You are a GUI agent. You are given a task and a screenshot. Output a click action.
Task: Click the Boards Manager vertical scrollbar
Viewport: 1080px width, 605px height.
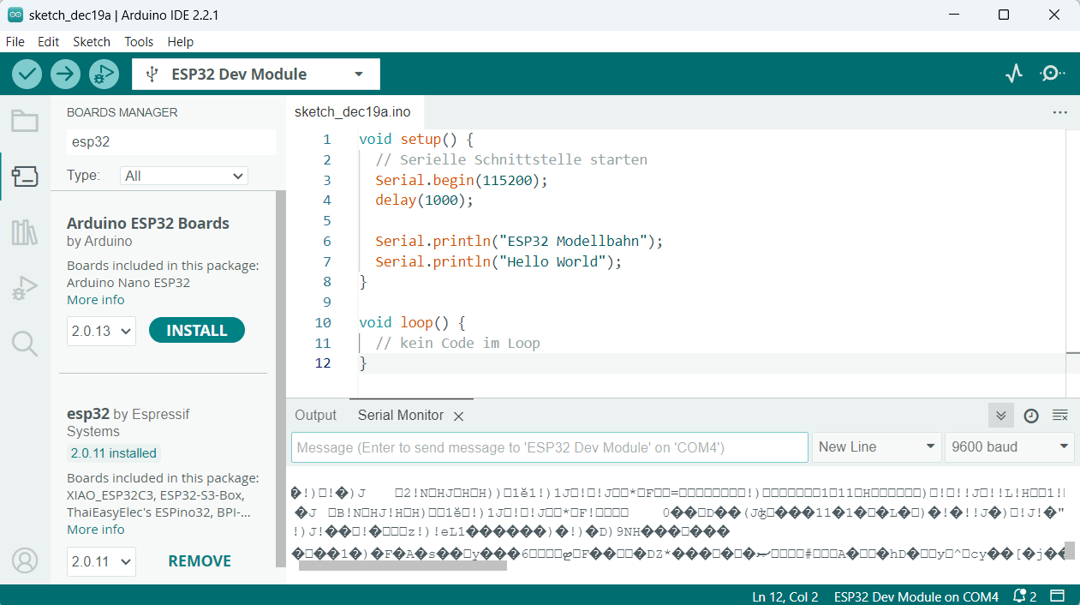coord(280,379)
